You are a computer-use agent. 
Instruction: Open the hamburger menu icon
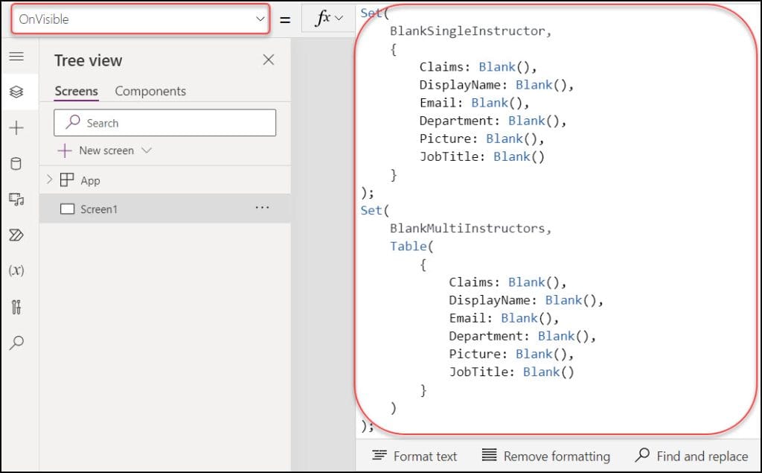[x=16, y=56]
